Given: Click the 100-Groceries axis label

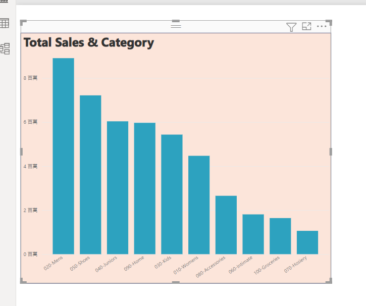Looking at the screenshot, I should [x=267, y=265].
